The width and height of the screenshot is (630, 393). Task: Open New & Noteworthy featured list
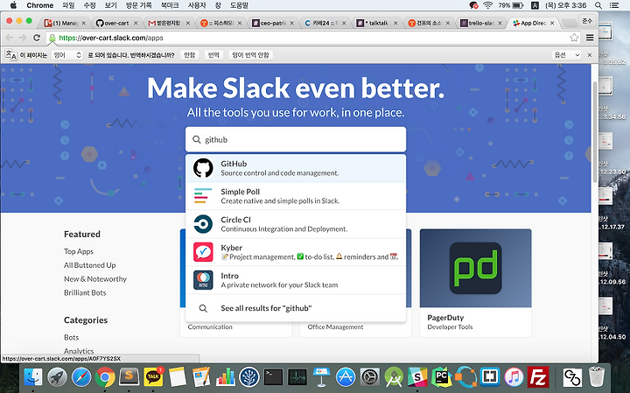click(x=95, y=279)
